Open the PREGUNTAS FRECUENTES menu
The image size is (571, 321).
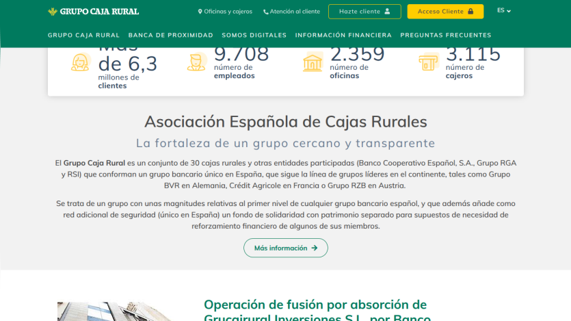click(x=446, y=35)
